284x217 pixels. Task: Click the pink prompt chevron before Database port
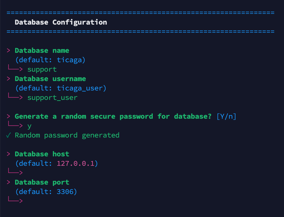pos(9,182)
